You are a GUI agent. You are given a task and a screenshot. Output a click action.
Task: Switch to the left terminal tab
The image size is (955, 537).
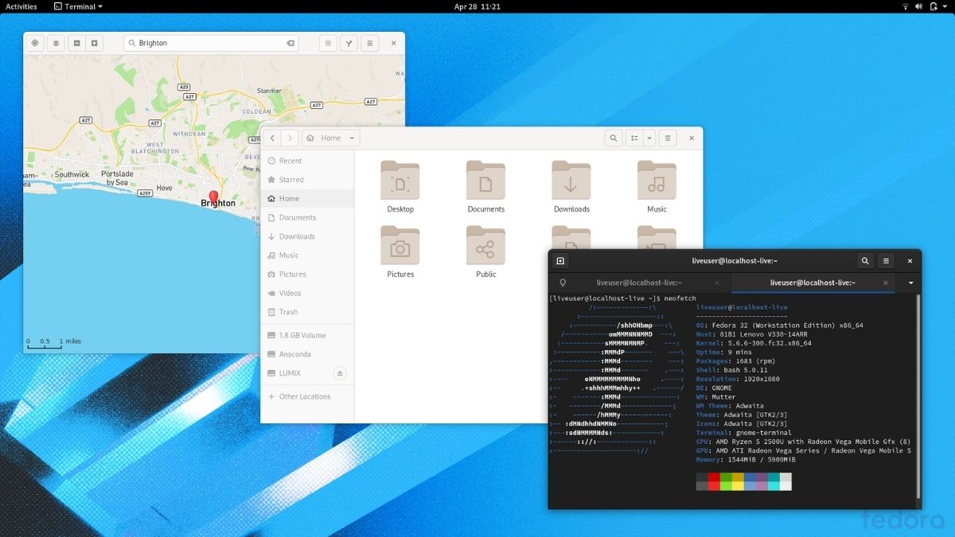(x=639, y=282)
